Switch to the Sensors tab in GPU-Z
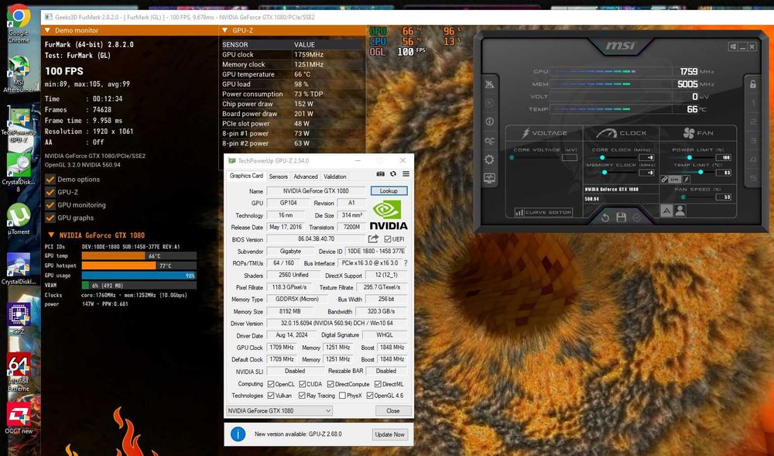This screenshot has height=456, width=774. [x=279, y=177]
